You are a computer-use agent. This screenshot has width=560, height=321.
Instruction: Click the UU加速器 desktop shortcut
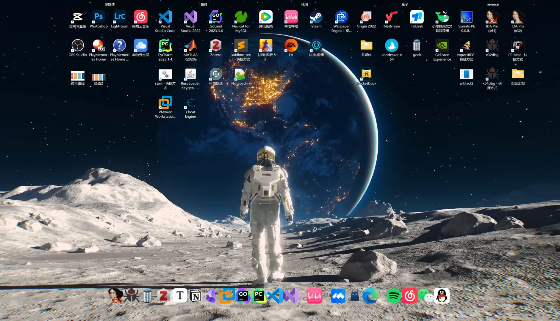click(x=316, y=48)
